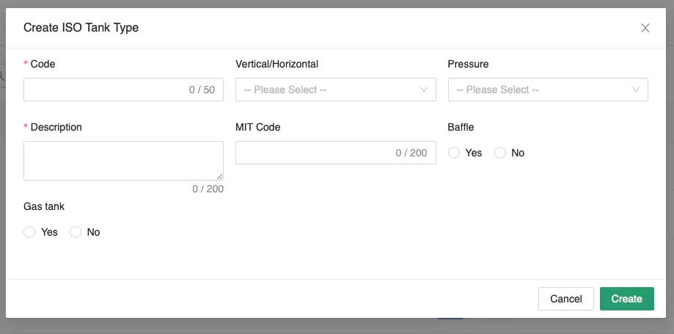Click the Code field label
674x334 pixels.
43,64
